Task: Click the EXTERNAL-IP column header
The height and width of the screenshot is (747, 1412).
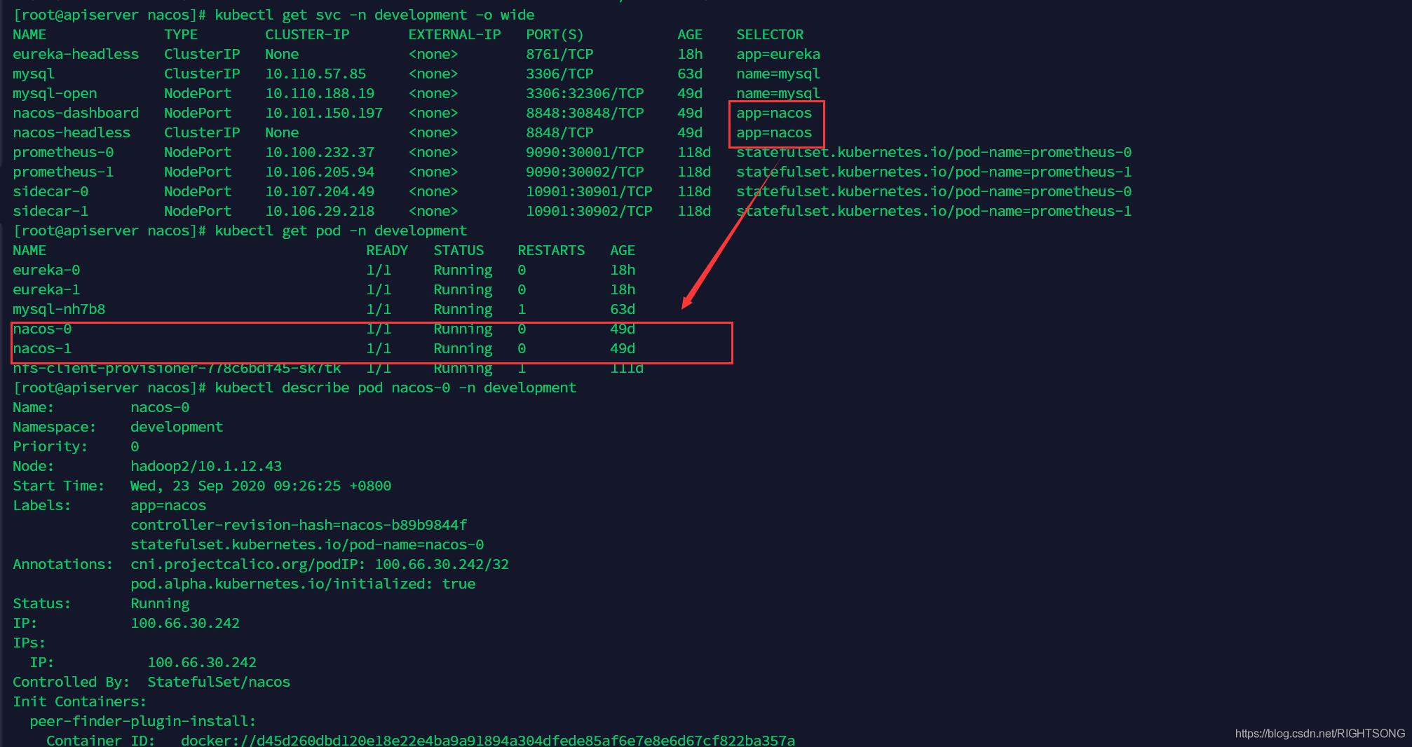Action: (x=454, y=34)
